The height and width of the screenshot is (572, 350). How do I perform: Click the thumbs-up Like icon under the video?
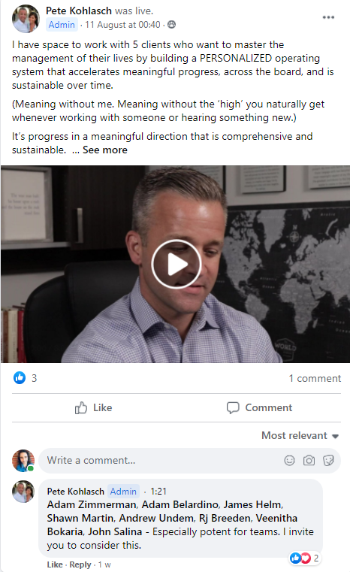coord(81,407)
